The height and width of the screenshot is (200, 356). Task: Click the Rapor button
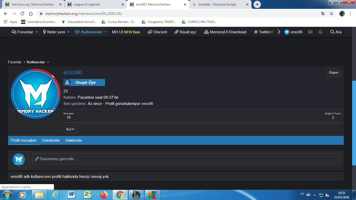click(334, 73)
